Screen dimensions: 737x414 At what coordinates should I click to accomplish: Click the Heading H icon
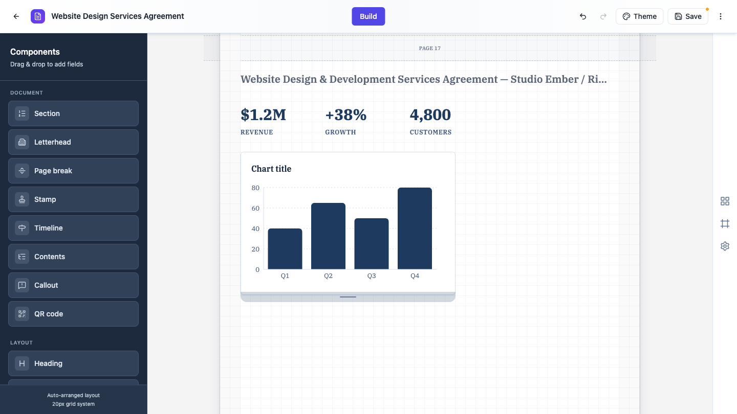click(22, 363)
